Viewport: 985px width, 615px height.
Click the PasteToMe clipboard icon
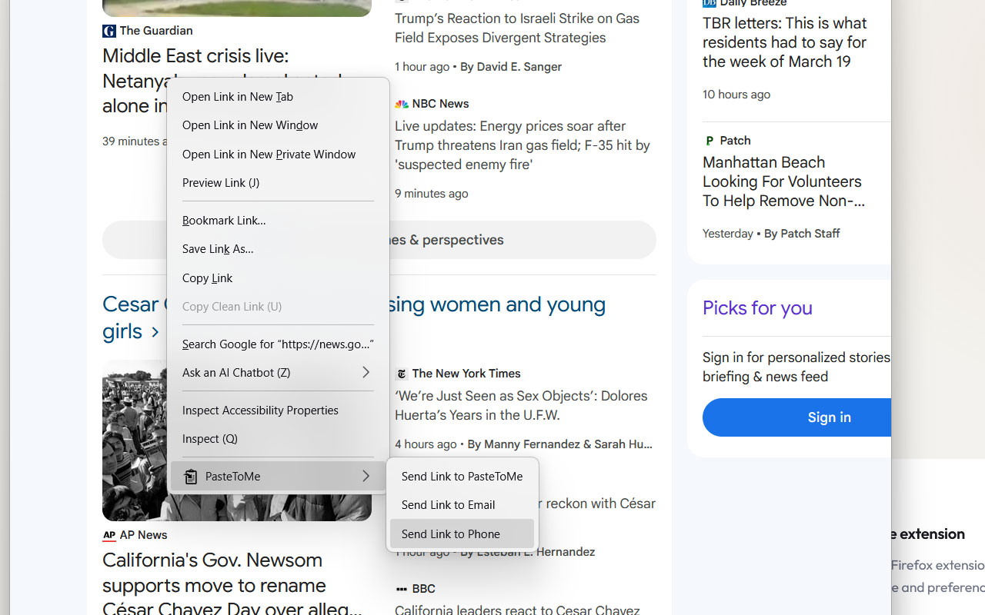(x=190, y=476)
